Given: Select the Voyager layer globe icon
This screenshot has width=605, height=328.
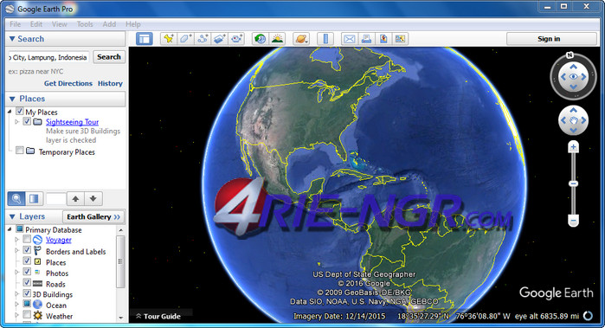Looking at the screenshot, I should (x=37, y=240).
